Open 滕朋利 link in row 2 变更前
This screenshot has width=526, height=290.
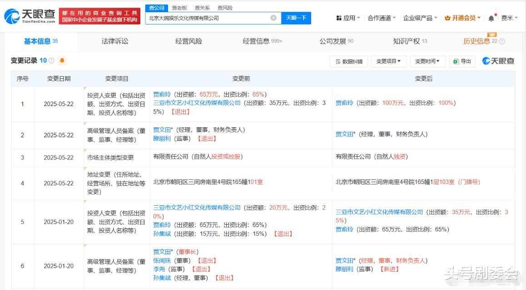pyautogui.click(x=162, y=139)
